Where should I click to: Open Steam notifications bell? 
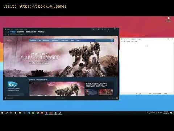99,29
